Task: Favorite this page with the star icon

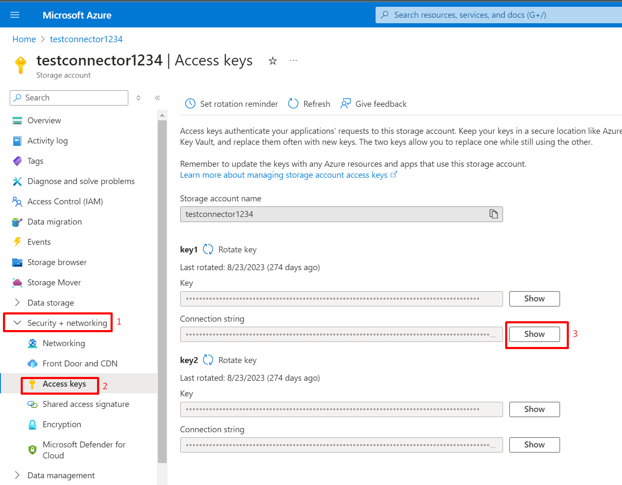Action: (x=273, y=61)
